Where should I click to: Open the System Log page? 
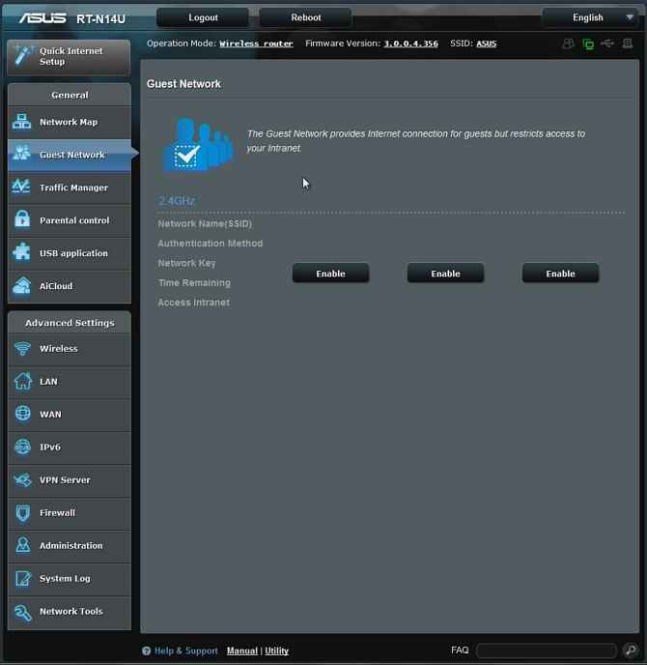pyautogui.click(x=70, y=579)
